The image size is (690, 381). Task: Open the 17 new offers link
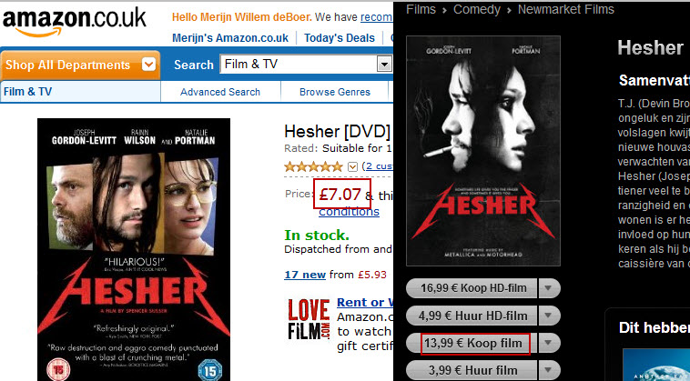pyautogui.click(x=305, y=275)
